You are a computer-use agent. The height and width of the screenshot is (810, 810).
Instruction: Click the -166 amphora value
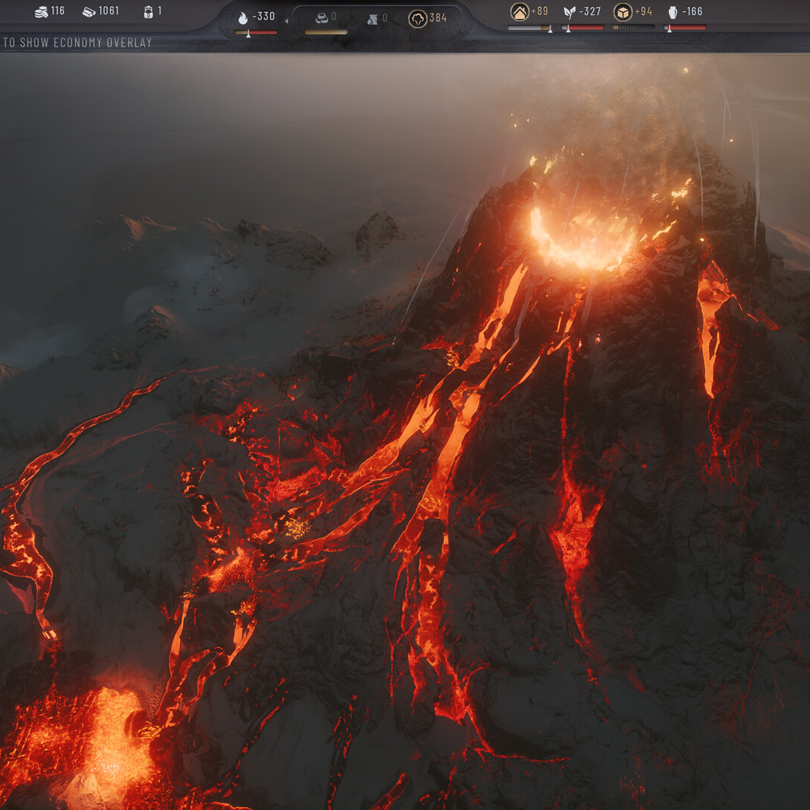[691, 11]
